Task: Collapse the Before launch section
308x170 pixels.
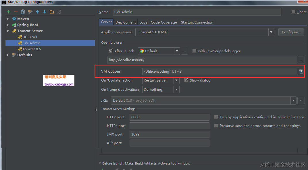Action: (100, 163)
